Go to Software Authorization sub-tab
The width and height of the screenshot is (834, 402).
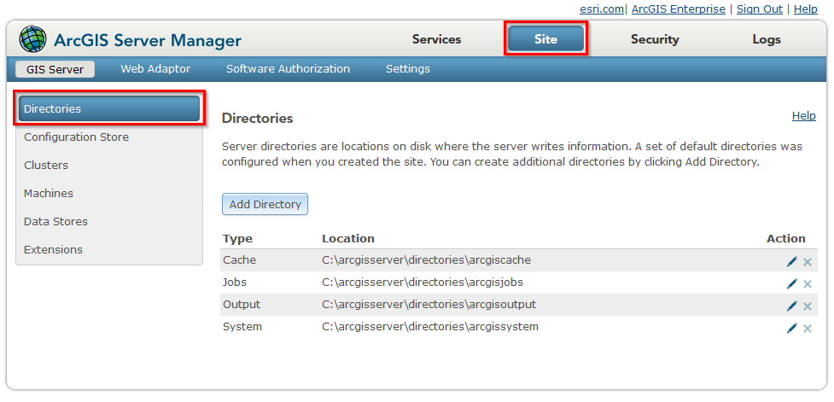288,68
